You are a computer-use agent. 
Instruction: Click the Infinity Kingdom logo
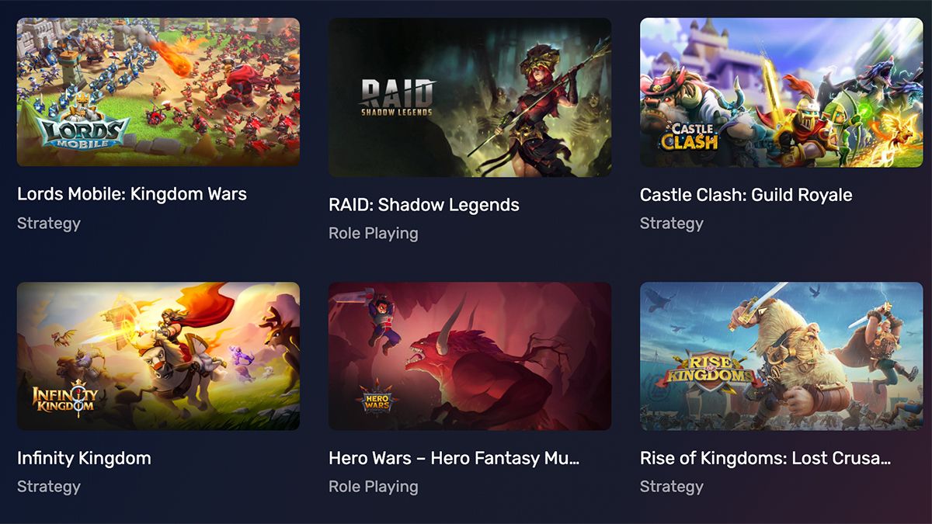[64, 396]
